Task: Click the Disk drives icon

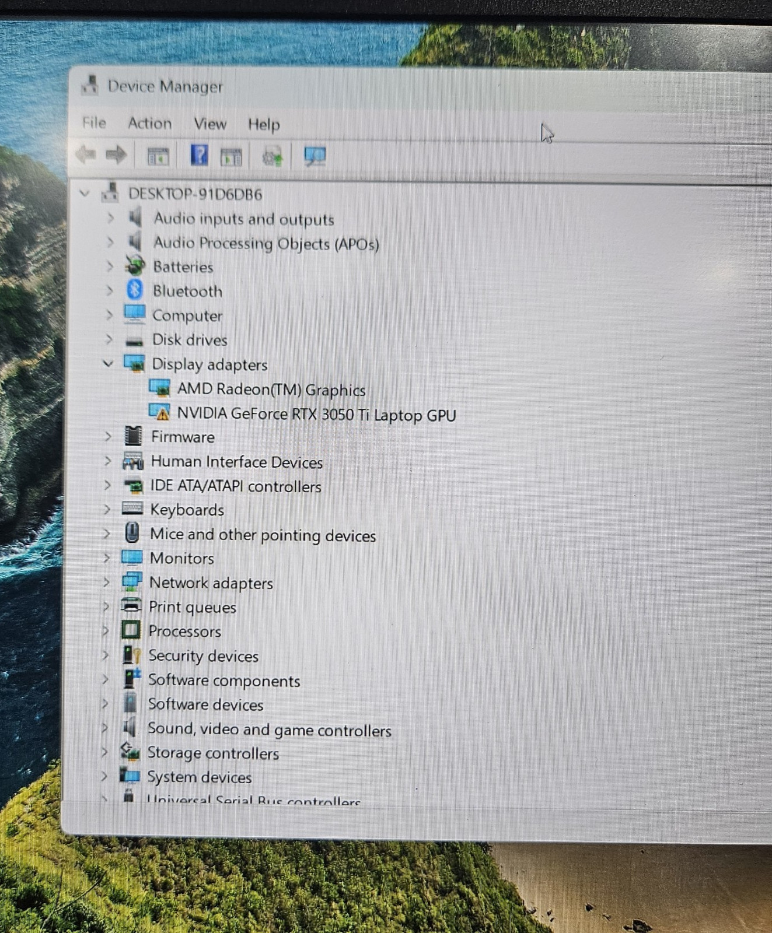Action: pyautogui.click(x=134, y=341)
